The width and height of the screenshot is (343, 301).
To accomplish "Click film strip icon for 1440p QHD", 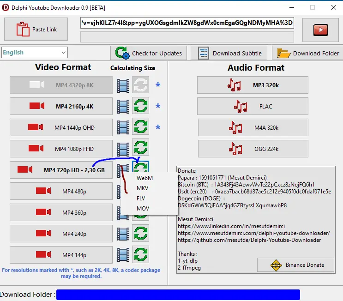I will [x=123, y=128].
